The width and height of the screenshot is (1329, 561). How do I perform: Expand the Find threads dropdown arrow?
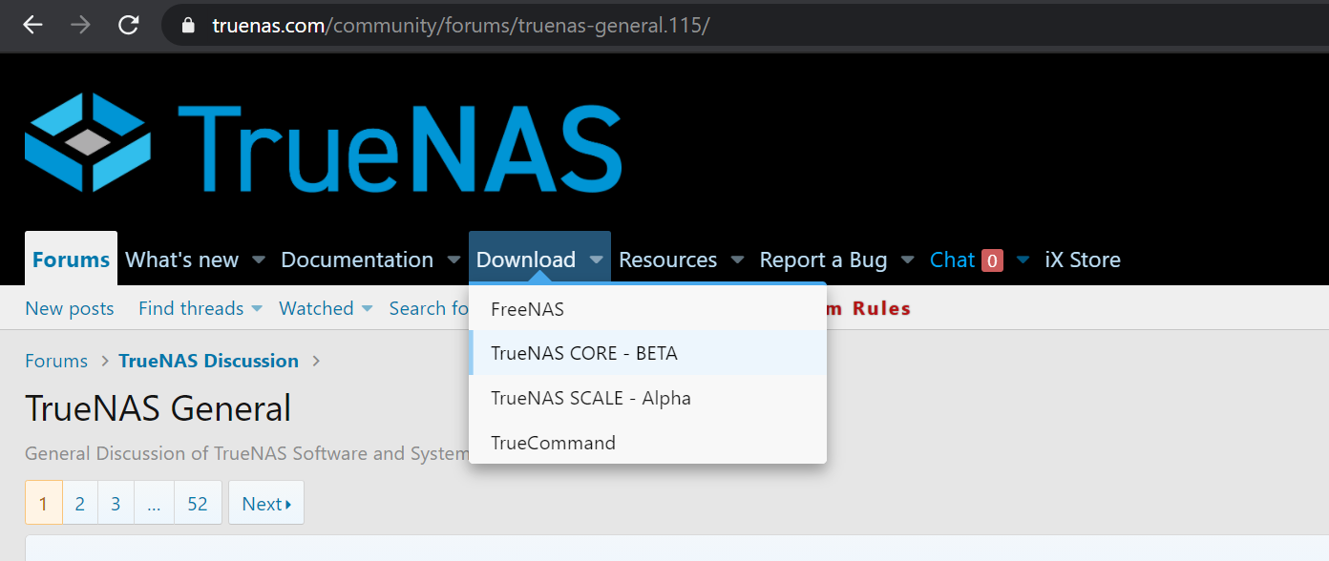(x=257, y=308)
